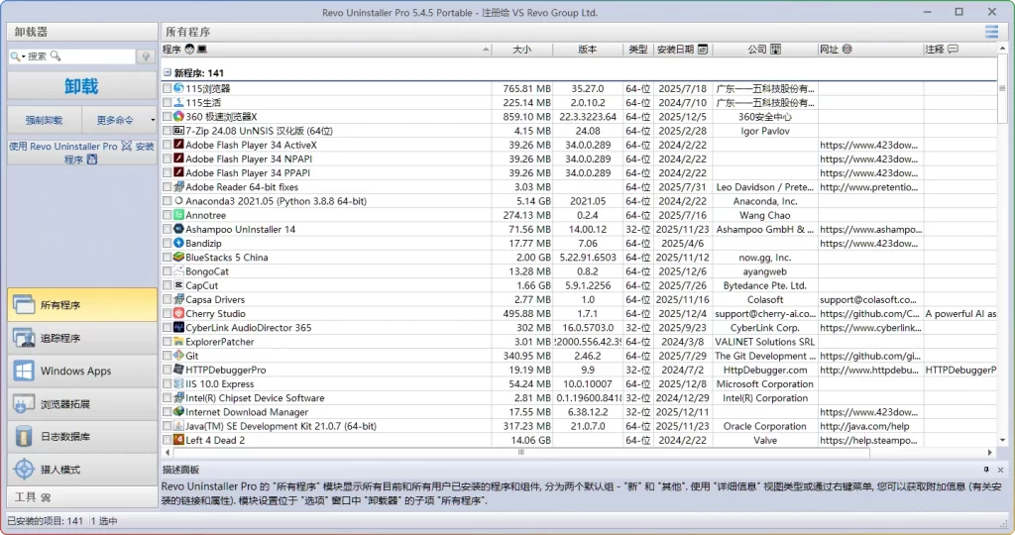The image size is (1015, 535).
Task: Collapse the 新程序: 141 group
Action: pos(167,73)
